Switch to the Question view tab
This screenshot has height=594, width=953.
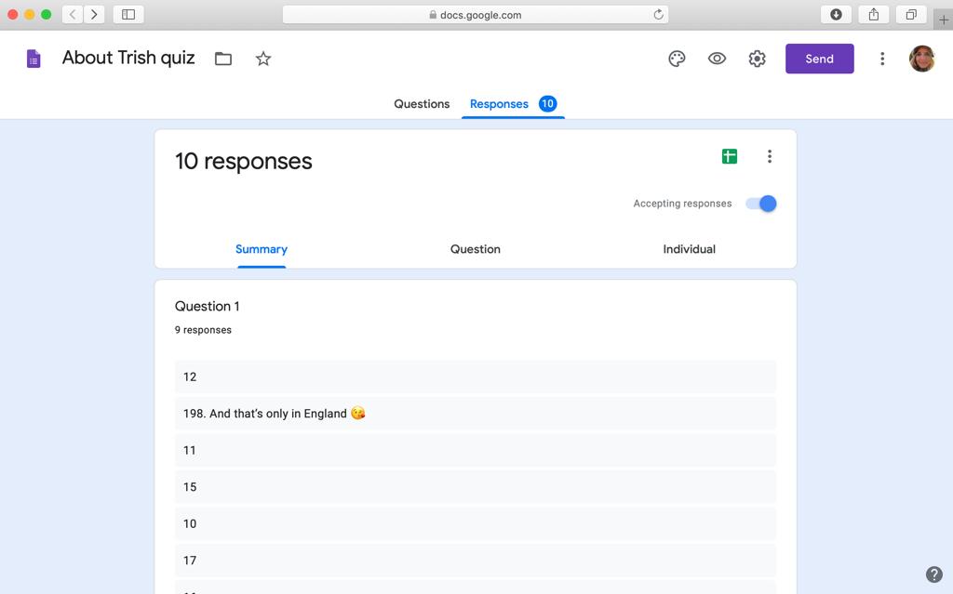point(476,249)
